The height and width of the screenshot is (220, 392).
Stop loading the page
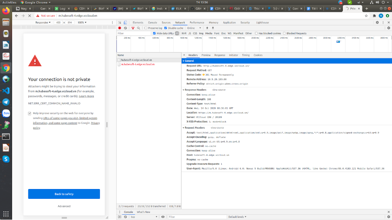point(30,16)
